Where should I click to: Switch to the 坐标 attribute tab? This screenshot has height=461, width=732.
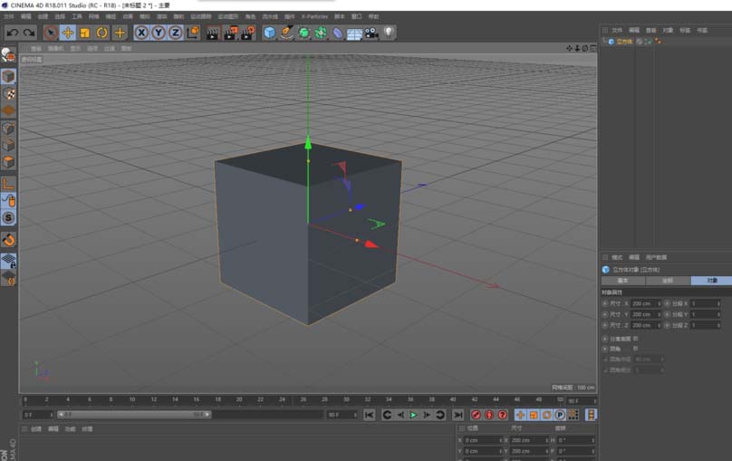pyautogui.click(x=668, y=281)
